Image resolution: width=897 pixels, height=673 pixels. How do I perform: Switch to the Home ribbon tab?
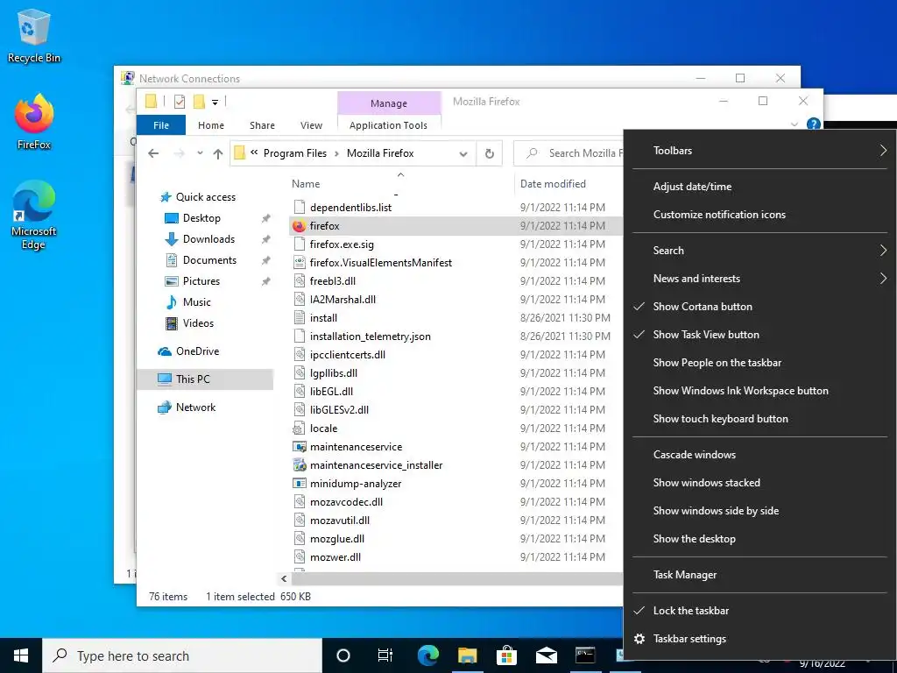(x=211, y=125)
